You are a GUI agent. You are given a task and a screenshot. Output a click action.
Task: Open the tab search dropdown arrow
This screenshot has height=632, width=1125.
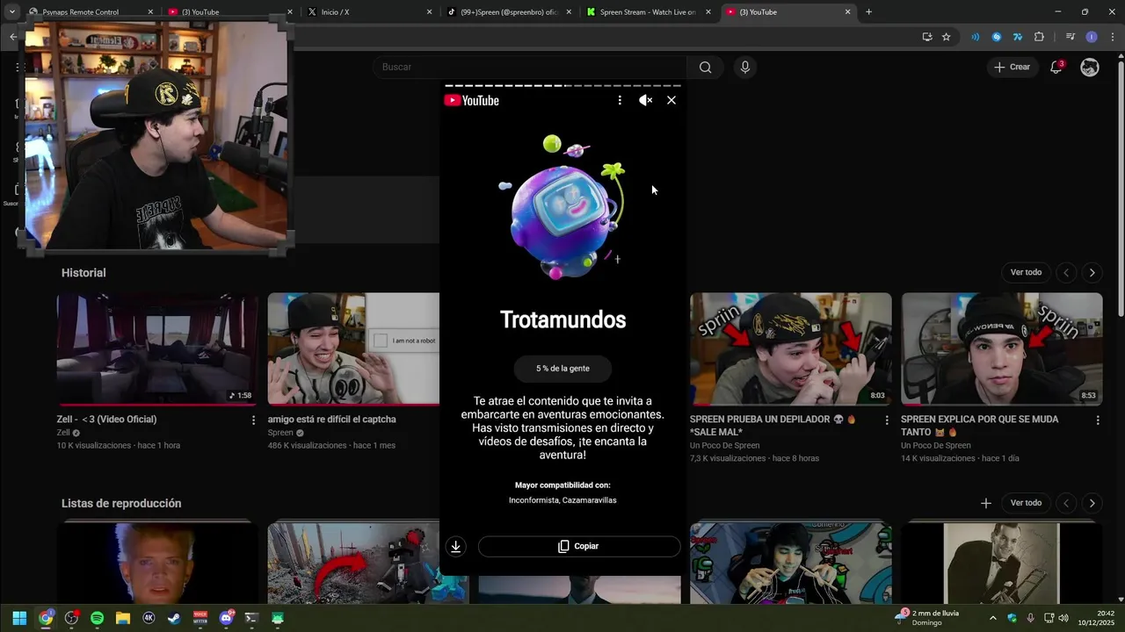(x=12, y=12)
